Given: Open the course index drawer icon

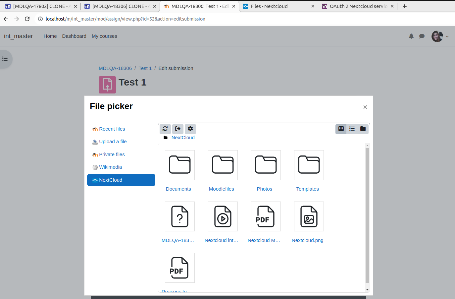Looking at the screenshot, I should pos(5,59).
